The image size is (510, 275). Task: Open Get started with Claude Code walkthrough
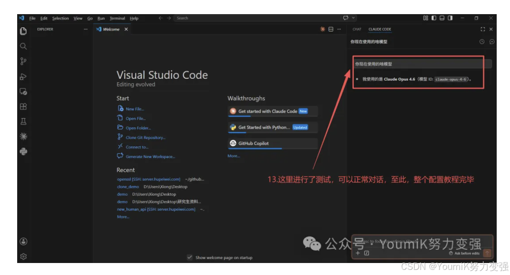point(273,111)
